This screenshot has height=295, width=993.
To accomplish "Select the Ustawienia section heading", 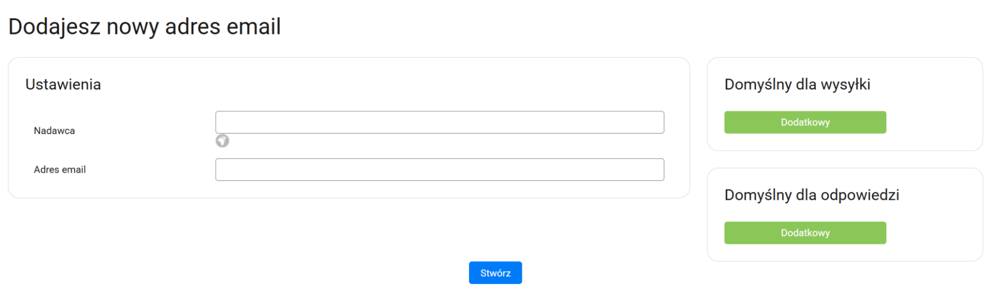I will (63, 85).
